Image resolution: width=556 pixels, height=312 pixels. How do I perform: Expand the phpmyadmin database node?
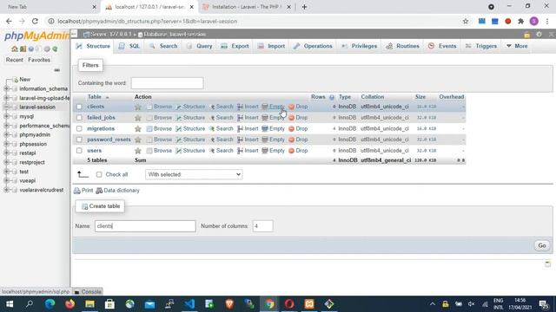click(x=6, y=134)
